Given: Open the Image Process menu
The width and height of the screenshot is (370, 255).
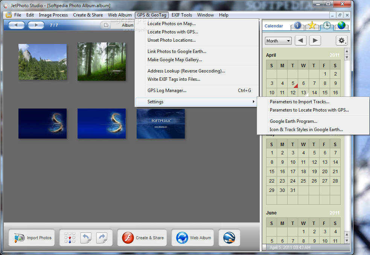Looking at the screenshot, I should pos(53,15).
